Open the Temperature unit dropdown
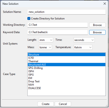The width and height of the screenshot is (109, 108). tap(83, 47)
